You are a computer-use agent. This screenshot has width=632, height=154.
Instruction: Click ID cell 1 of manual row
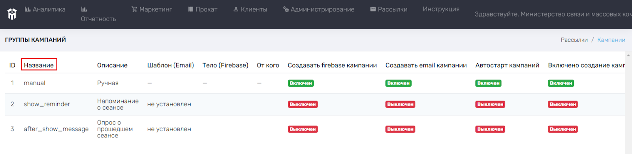[x=12, y=83]
